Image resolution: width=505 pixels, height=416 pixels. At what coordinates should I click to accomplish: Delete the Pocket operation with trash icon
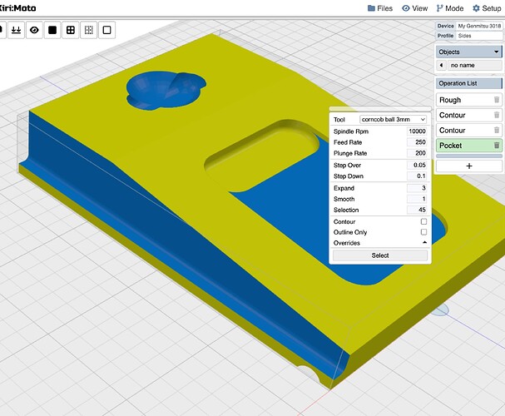click(x=497, y=146)
